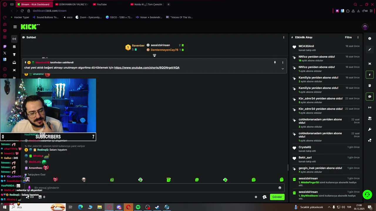376x211 pixels.
Task: Open the Zoom - Eyecandy bookmark
Action: point(89,17)
